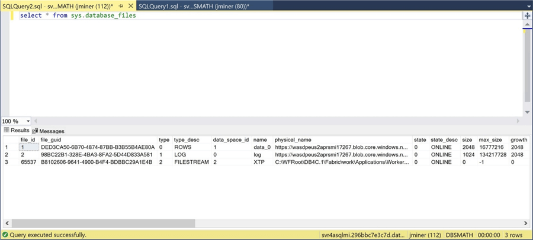
Task: Open the Results tab
Action: coord(17,131)
